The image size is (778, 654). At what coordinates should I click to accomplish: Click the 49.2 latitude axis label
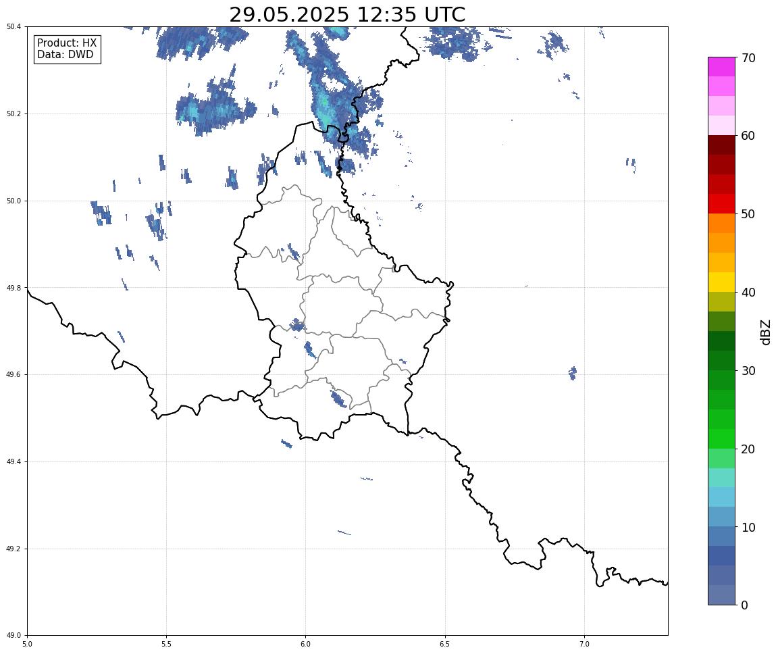coord(14,549)
